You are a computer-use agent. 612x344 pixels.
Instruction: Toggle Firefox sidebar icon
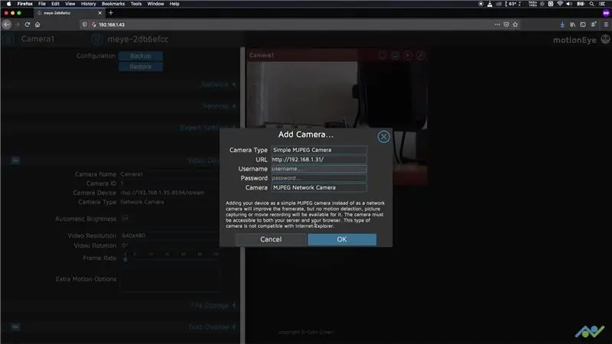point(583,24)
